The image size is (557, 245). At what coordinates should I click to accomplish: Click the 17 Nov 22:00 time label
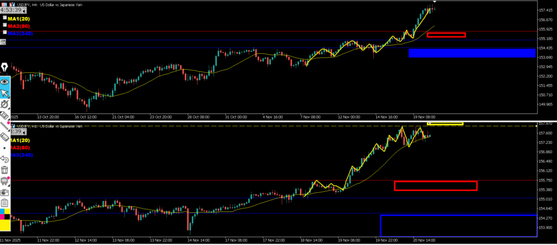click(274, 240)
